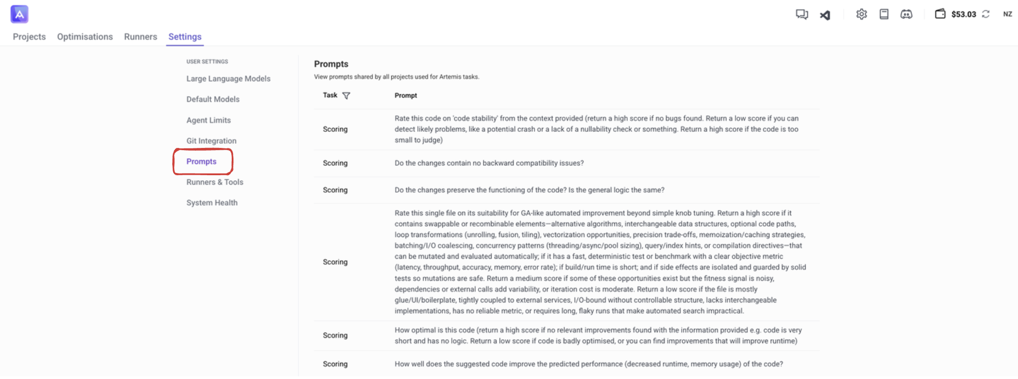
Task: View System Health settings
Action: 212,202
